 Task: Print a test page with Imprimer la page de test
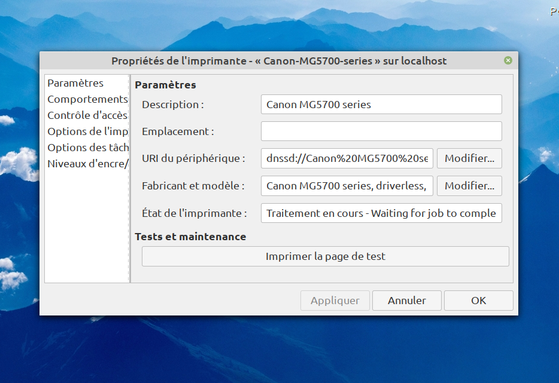point(325,257)
